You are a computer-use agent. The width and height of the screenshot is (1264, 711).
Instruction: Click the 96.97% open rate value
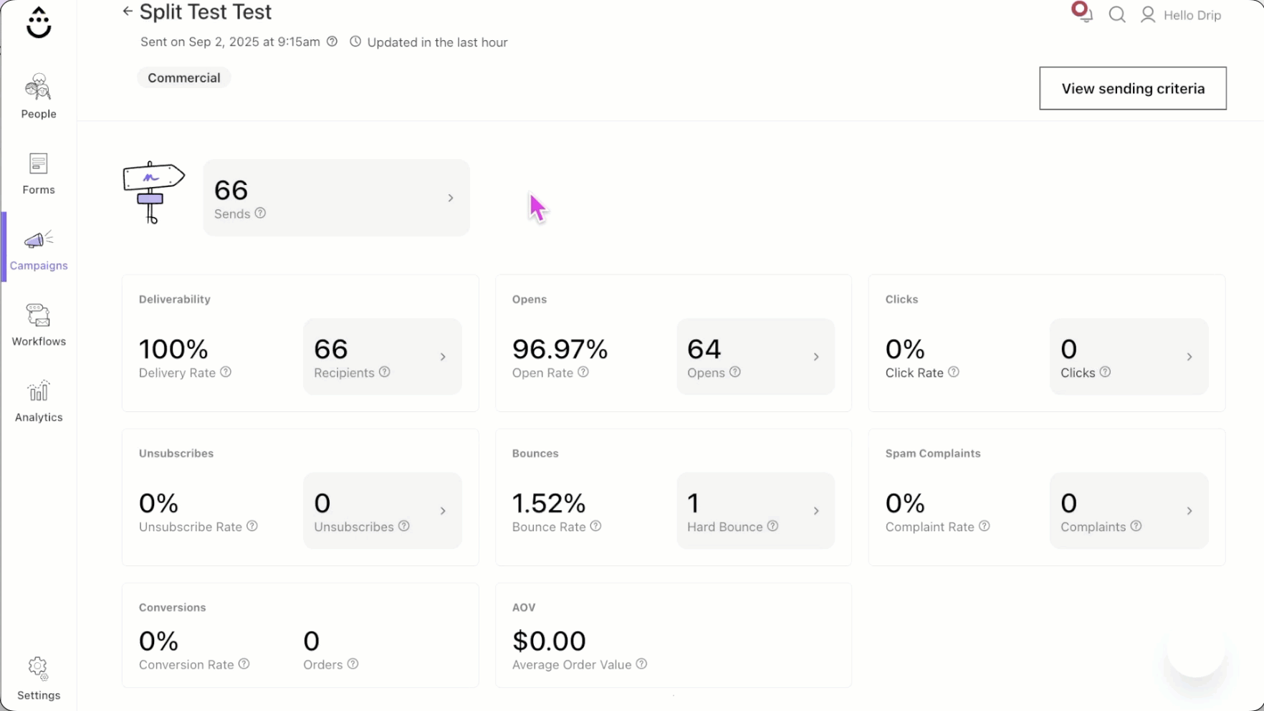coord(560,349)
